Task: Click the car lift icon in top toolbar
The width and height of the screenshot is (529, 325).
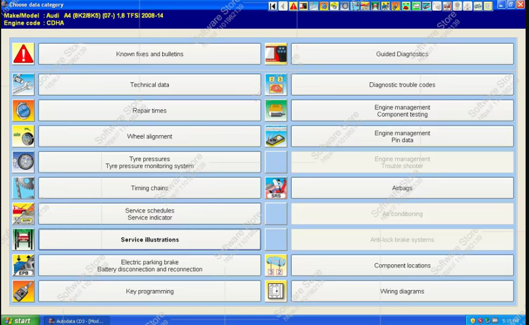Action: [x=375, y=6]
